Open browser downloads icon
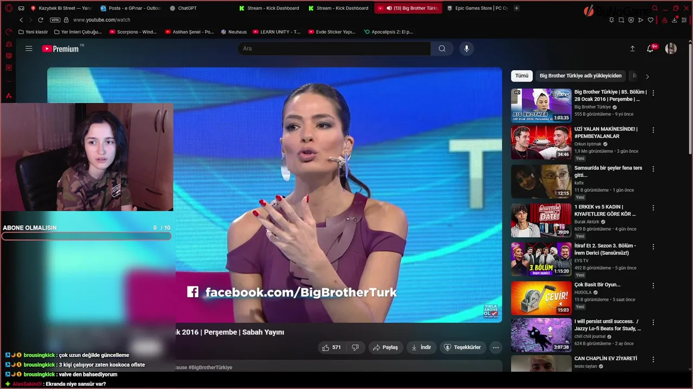693x389 pixels. tap(675, 20)
